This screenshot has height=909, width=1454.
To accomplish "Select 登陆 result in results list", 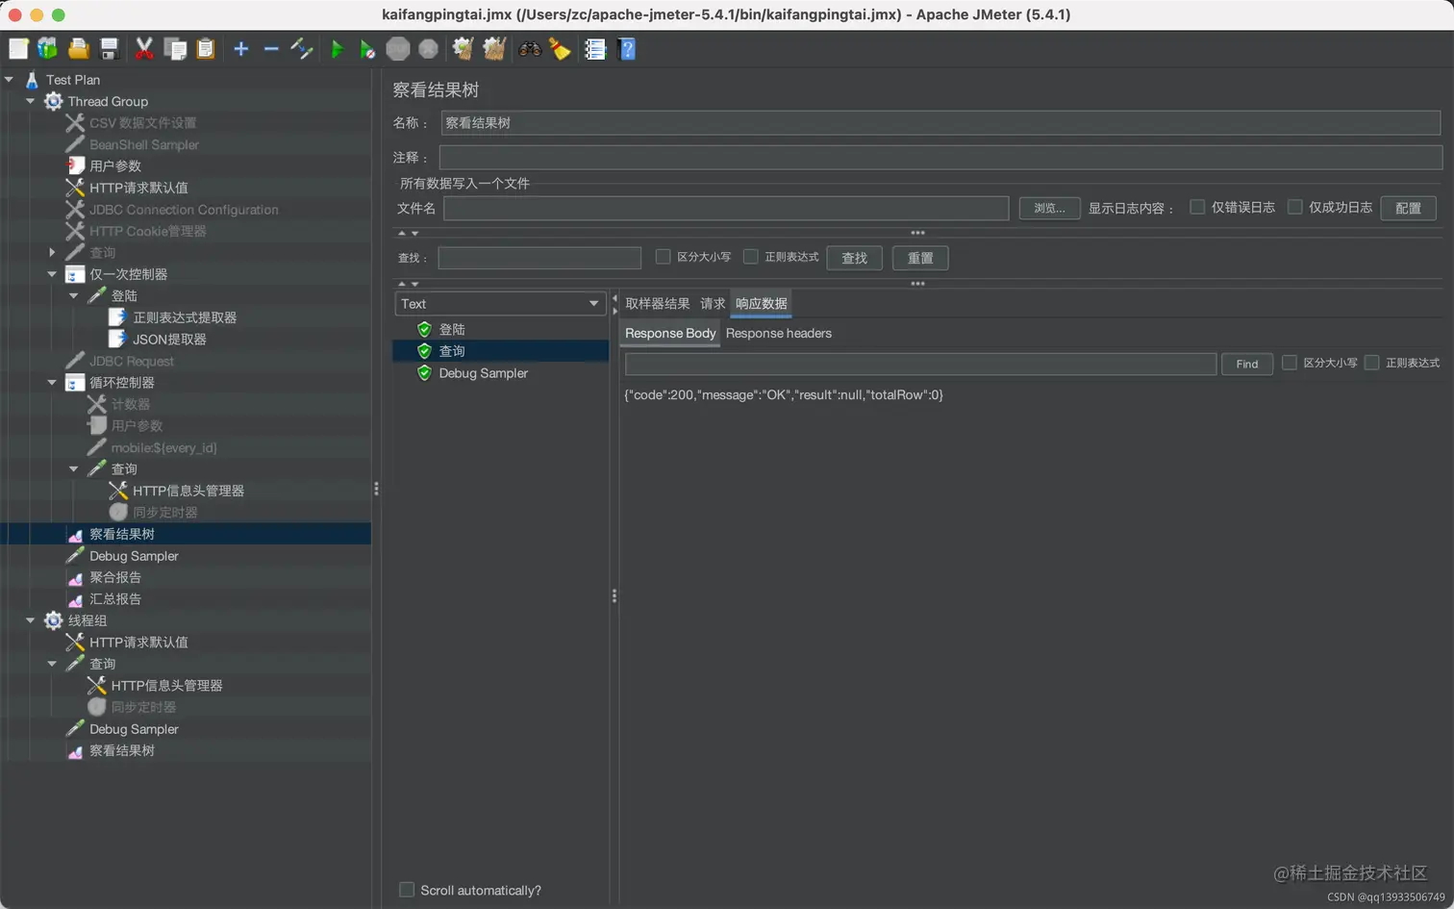I will [x=452, y=330].
